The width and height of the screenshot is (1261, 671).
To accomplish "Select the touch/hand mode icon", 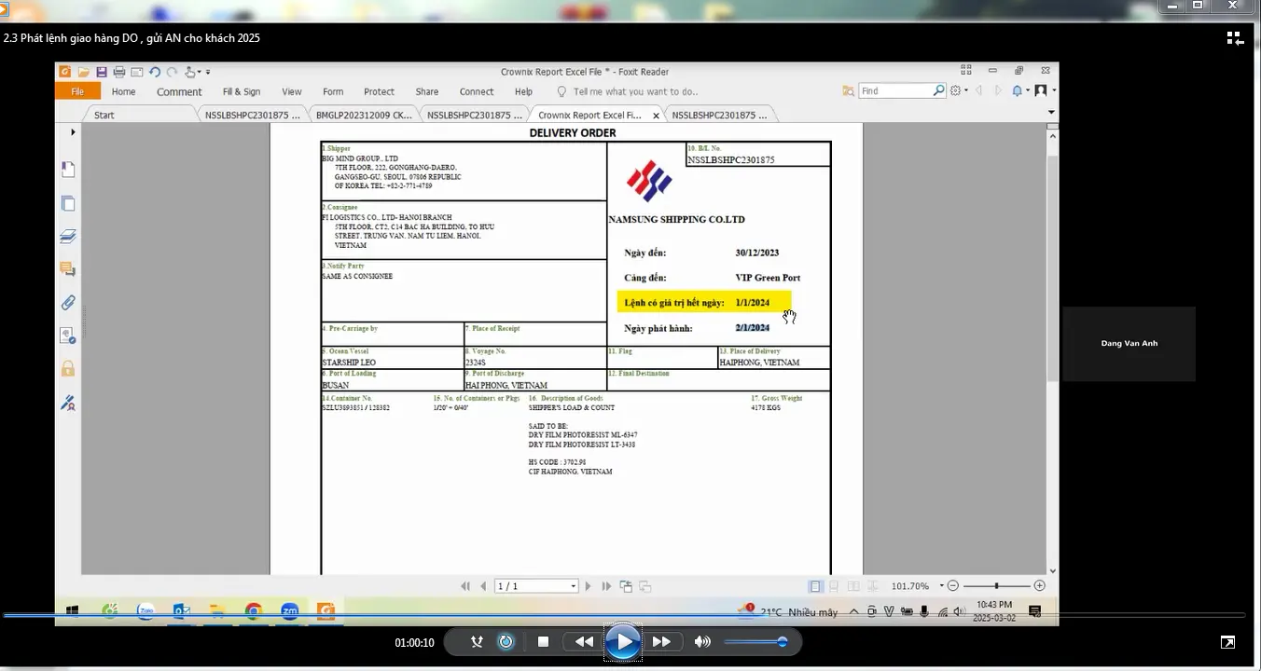I will (x=190, y=72).
